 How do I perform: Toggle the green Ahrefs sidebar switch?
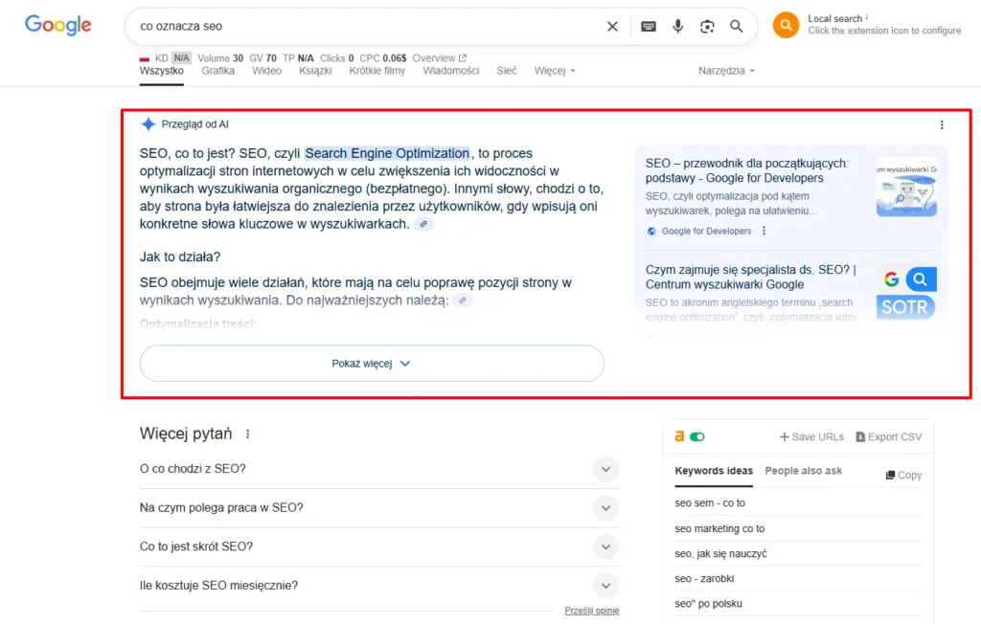pyautogui.click(x=697, y=436)
